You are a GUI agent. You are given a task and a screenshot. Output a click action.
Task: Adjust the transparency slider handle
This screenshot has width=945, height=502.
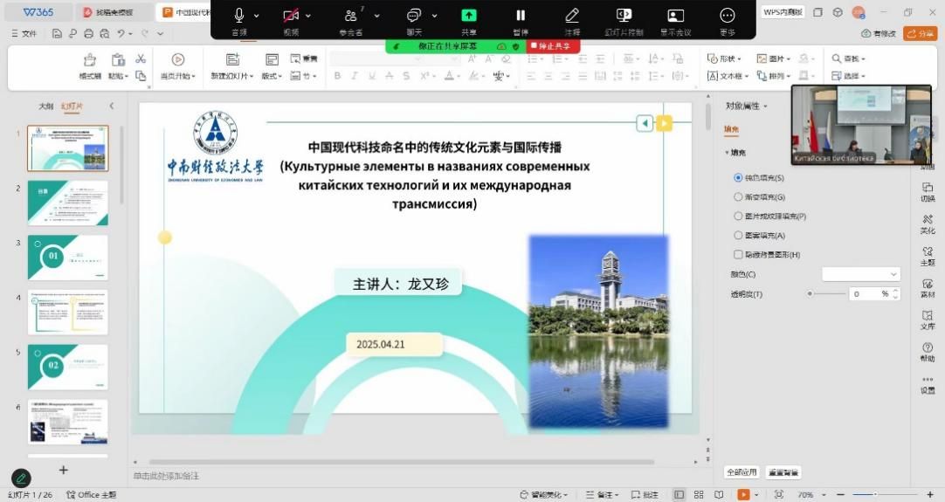(x=810, y=294)
